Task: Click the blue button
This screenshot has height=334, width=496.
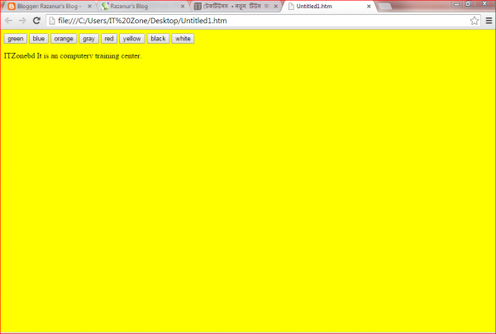Action: (39, 39)
